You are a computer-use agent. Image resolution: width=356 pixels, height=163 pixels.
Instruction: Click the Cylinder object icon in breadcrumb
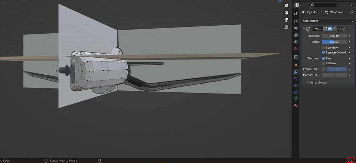click(303, 12)
